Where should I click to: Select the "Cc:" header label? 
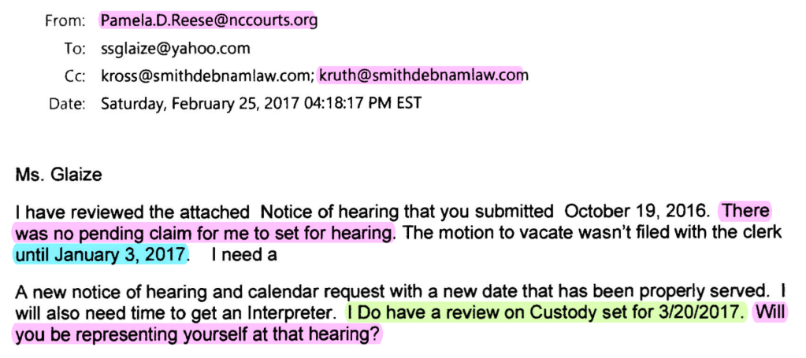click(x=73, y=76)
